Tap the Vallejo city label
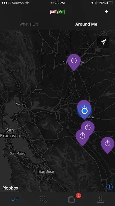This screenshot has height=206, width=115. pyautogui.click(x=21, y=104)
